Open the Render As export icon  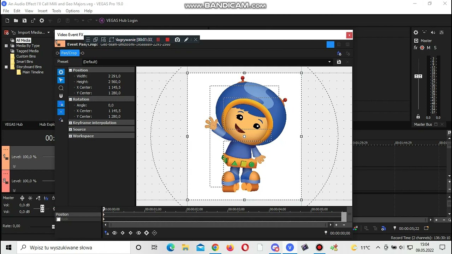tap(33, 20)
